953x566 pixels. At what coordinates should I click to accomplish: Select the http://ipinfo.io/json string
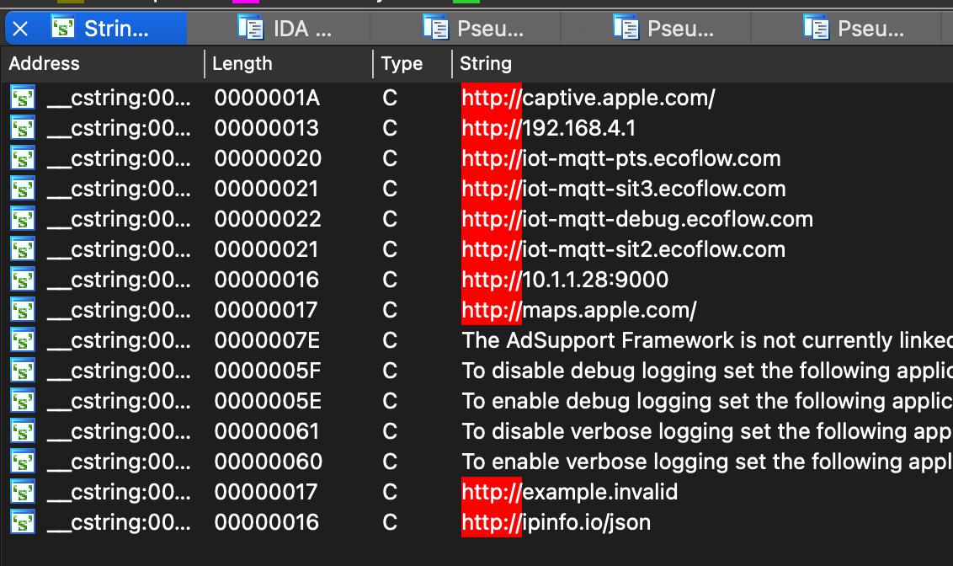[556, 522]
